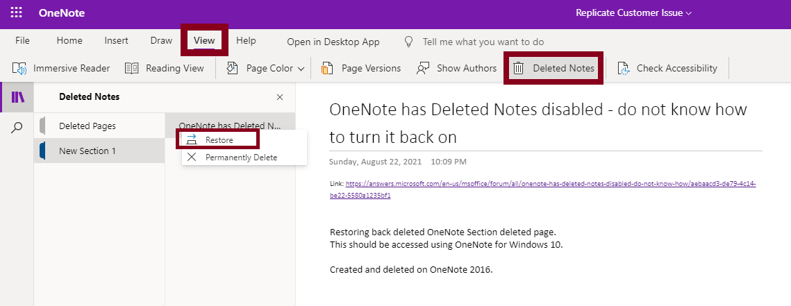Click the Immersive Reader label
This screenshot has height=306, width=791.
[x=72, y=68]
